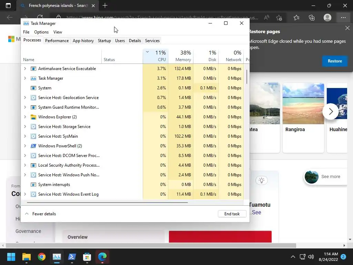Screen dimensions: 353x265
Task: Switch to the Details tab
Action: tap(135, 41)
